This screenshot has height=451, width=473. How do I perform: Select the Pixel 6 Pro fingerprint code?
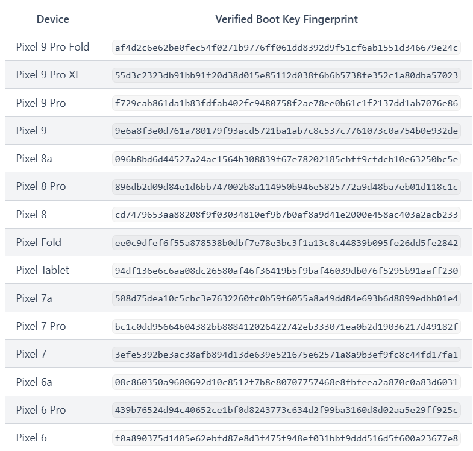(286, 410)
